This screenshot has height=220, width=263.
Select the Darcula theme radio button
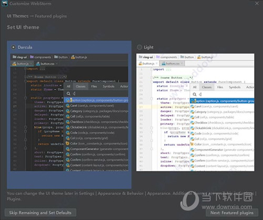13,47
